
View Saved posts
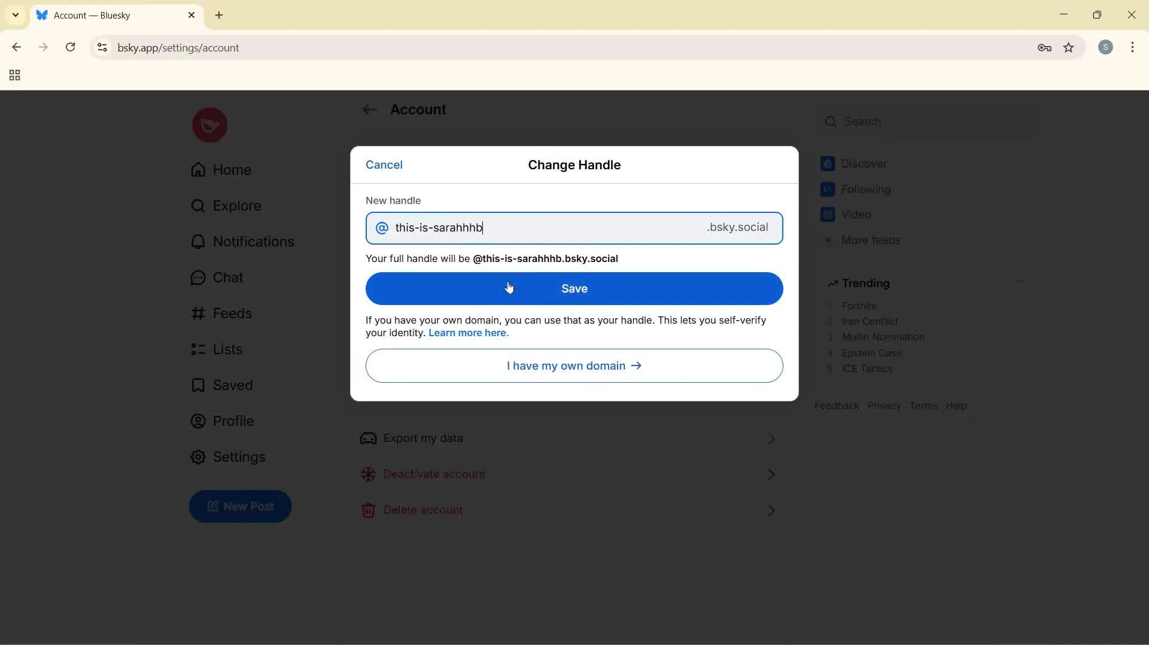pos(232,385)
